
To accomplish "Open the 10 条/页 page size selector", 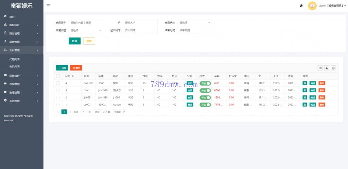I will (x=119, y=112).
